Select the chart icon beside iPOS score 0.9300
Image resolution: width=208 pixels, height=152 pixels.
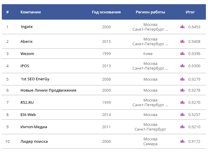(182, 66)
